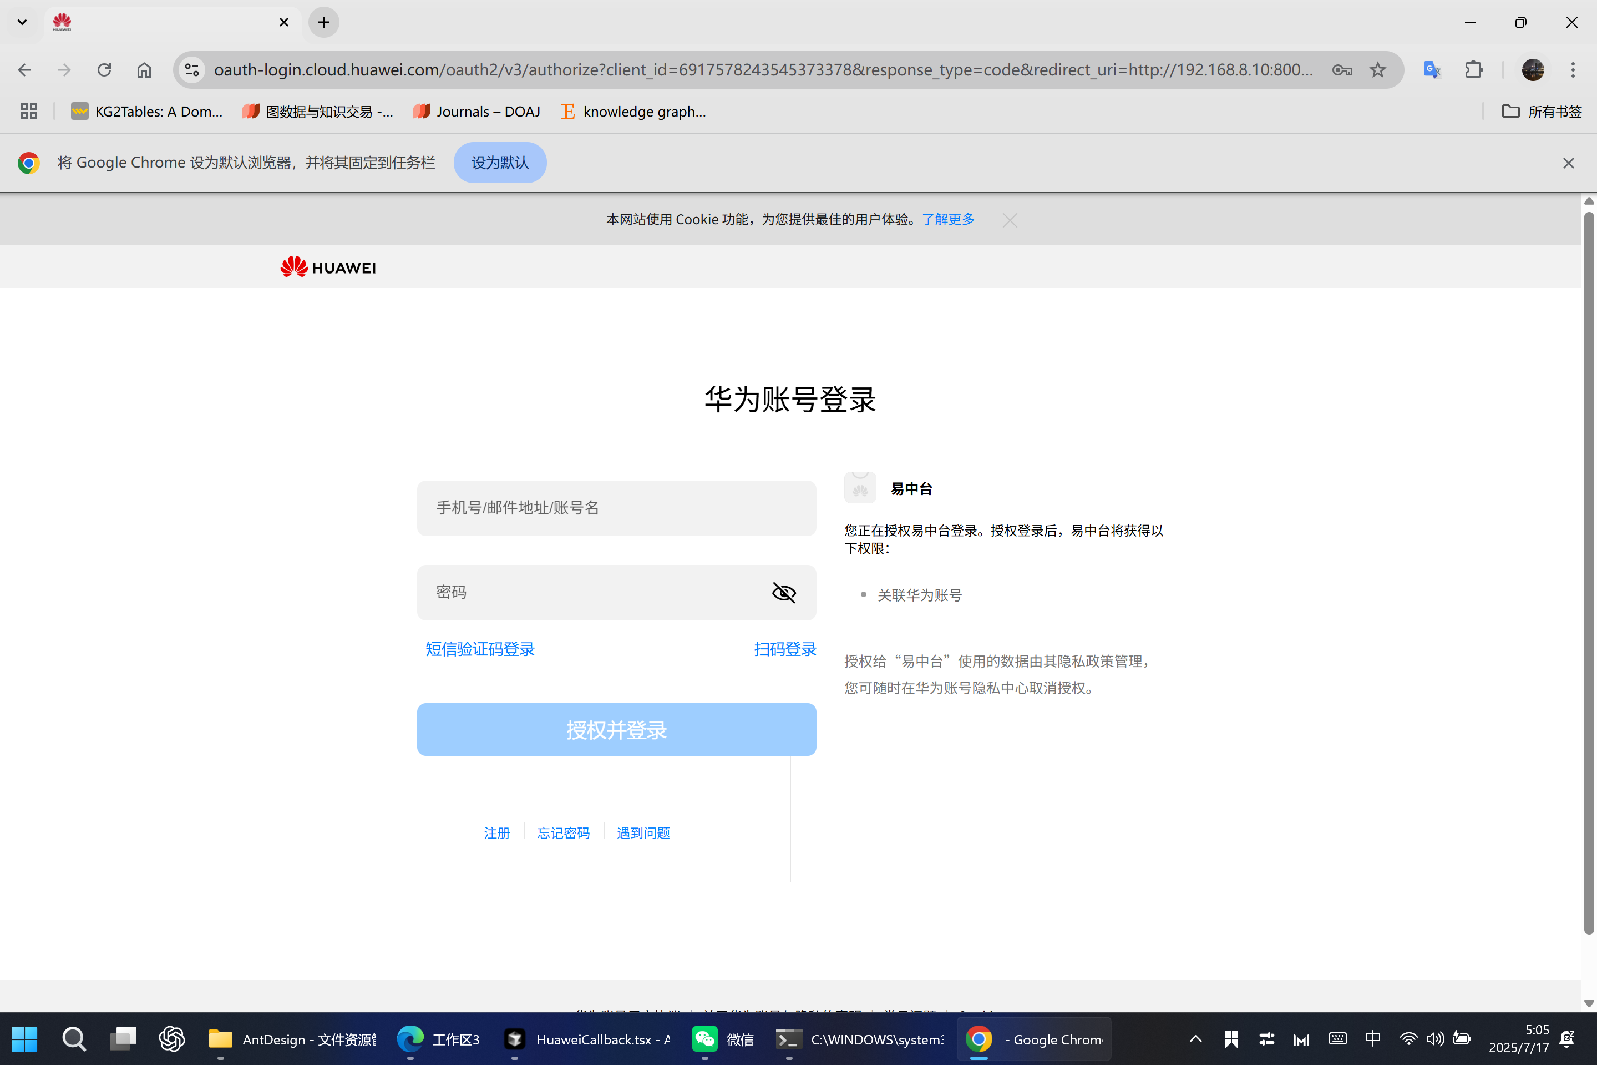The height and width of the screenshot is (1065, 1597).
Task: Open ChatGPT app from taskbar
Action: point(172,1039)
